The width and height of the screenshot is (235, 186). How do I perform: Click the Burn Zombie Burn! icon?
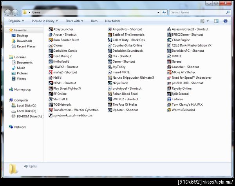[x=51, y=40]
